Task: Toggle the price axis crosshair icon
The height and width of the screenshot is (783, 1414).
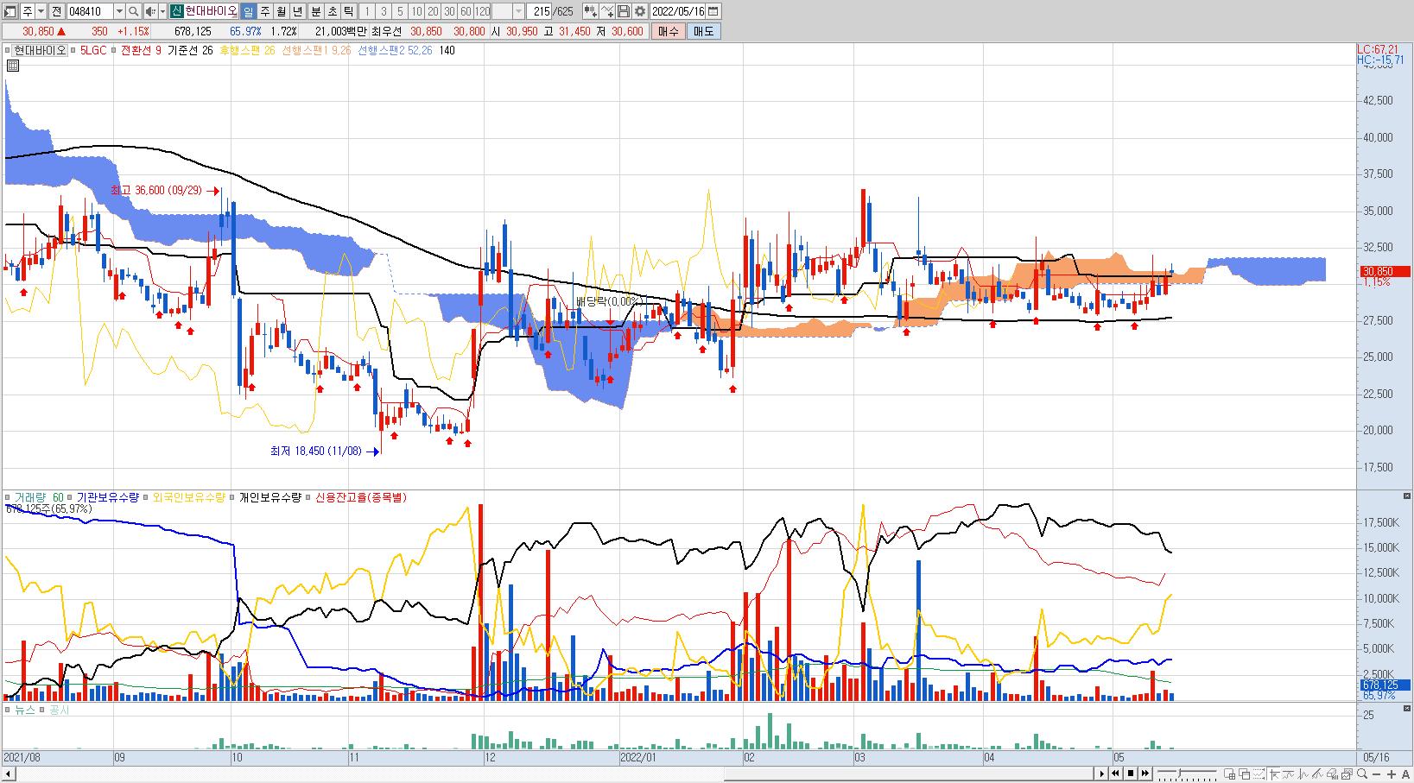Action: pos(1275,774)
